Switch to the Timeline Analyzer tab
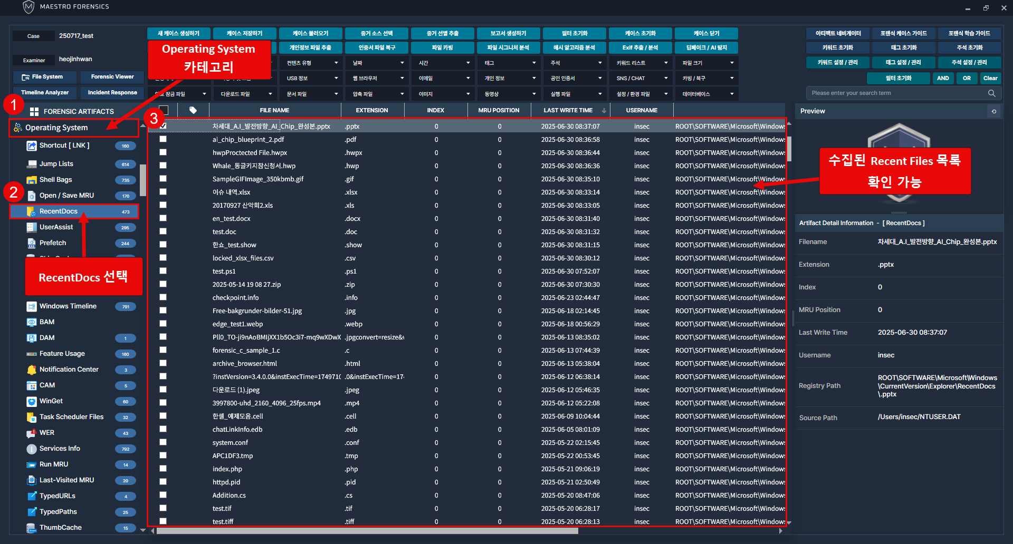This screenshot has width=1013, height=544. coord(45,92)
